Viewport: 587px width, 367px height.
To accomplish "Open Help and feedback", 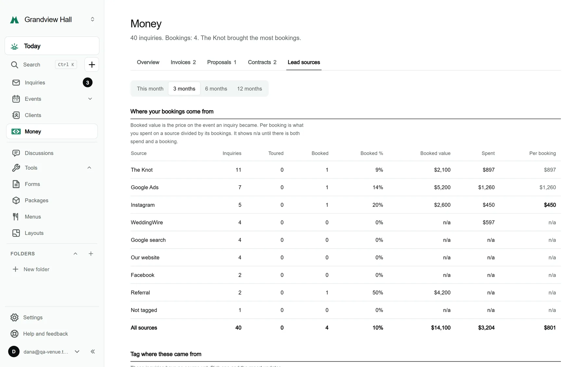I will (39, 334).
